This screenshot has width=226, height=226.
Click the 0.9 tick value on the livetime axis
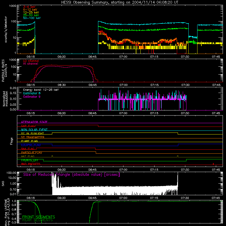click(x=14, y=205)
